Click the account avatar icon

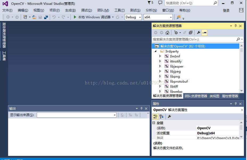click(241, 10)
